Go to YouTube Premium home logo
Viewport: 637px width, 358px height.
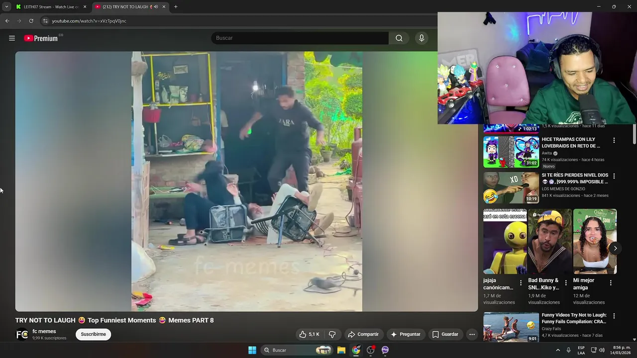click(x=41, y=38)
